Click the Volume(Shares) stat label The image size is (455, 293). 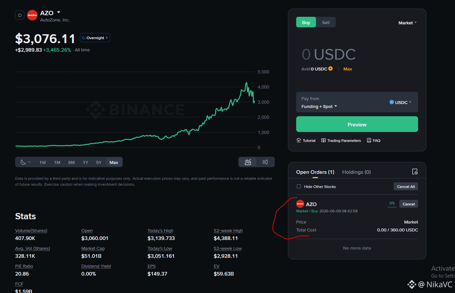(31, 230)
